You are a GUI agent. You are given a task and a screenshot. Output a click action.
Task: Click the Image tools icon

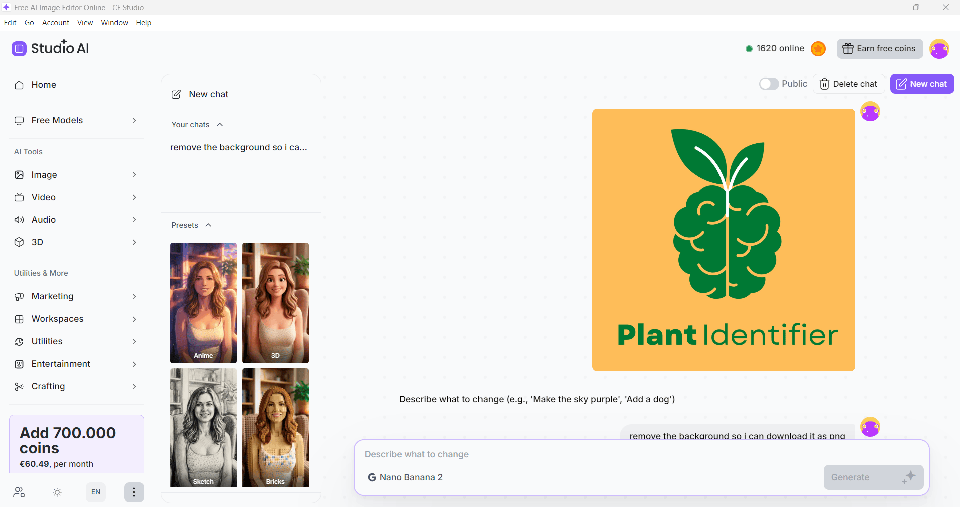click(19, 175)
